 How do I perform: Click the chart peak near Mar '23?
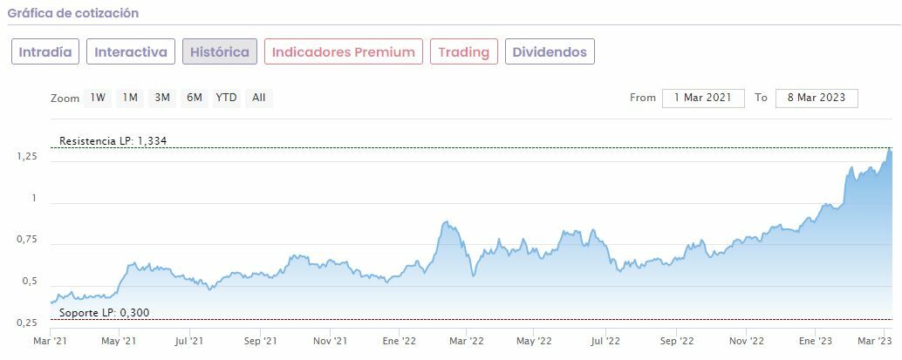tap(890, 150)
